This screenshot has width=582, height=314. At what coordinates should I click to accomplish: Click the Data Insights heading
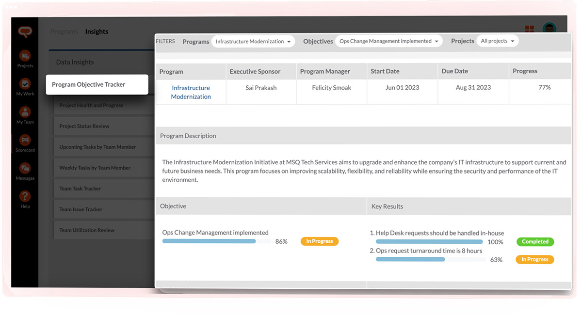[75, 62]
